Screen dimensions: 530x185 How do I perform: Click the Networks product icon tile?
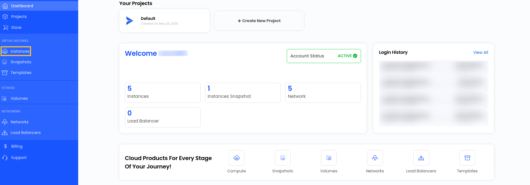pos(375,158)
